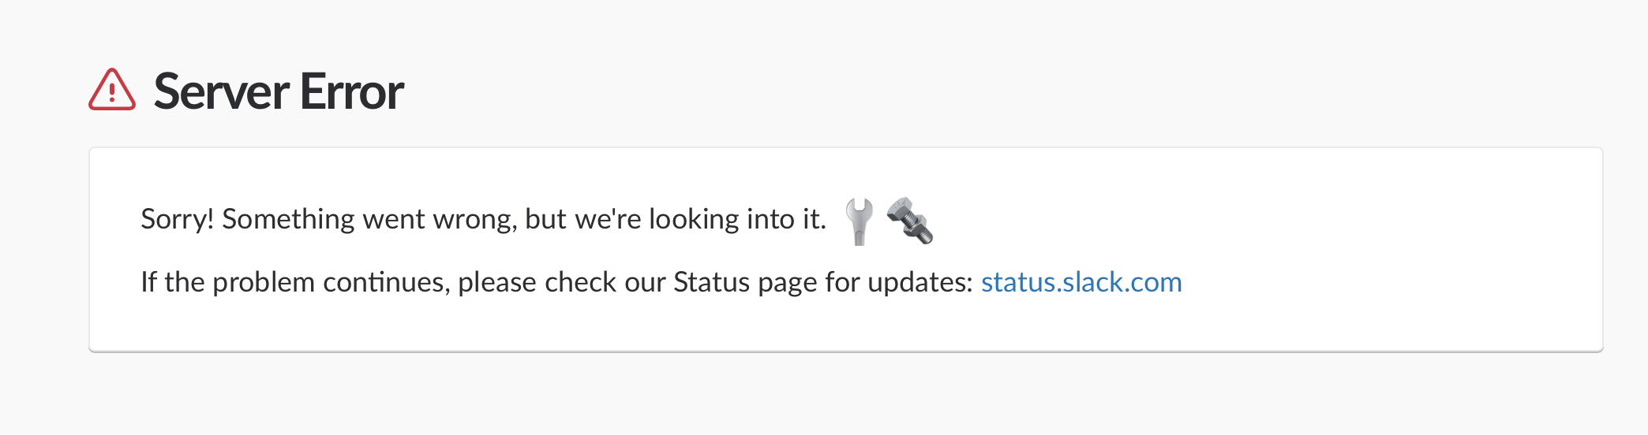Click the phrase "please check our"

pos(561,282)
